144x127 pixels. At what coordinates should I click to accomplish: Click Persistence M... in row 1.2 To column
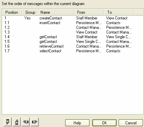pos(119,27)
